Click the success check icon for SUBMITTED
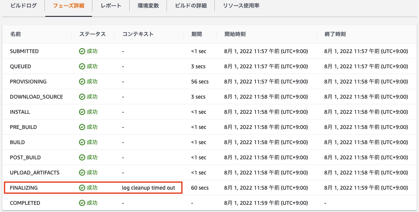Viewport: 419px width, 212px height. (82, 51)
